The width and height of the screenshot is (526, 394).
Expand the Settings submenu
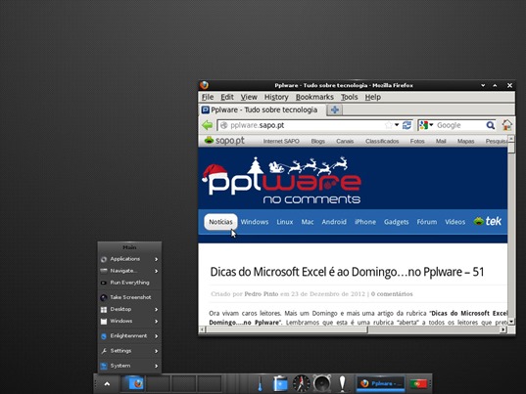click(129, 351)
